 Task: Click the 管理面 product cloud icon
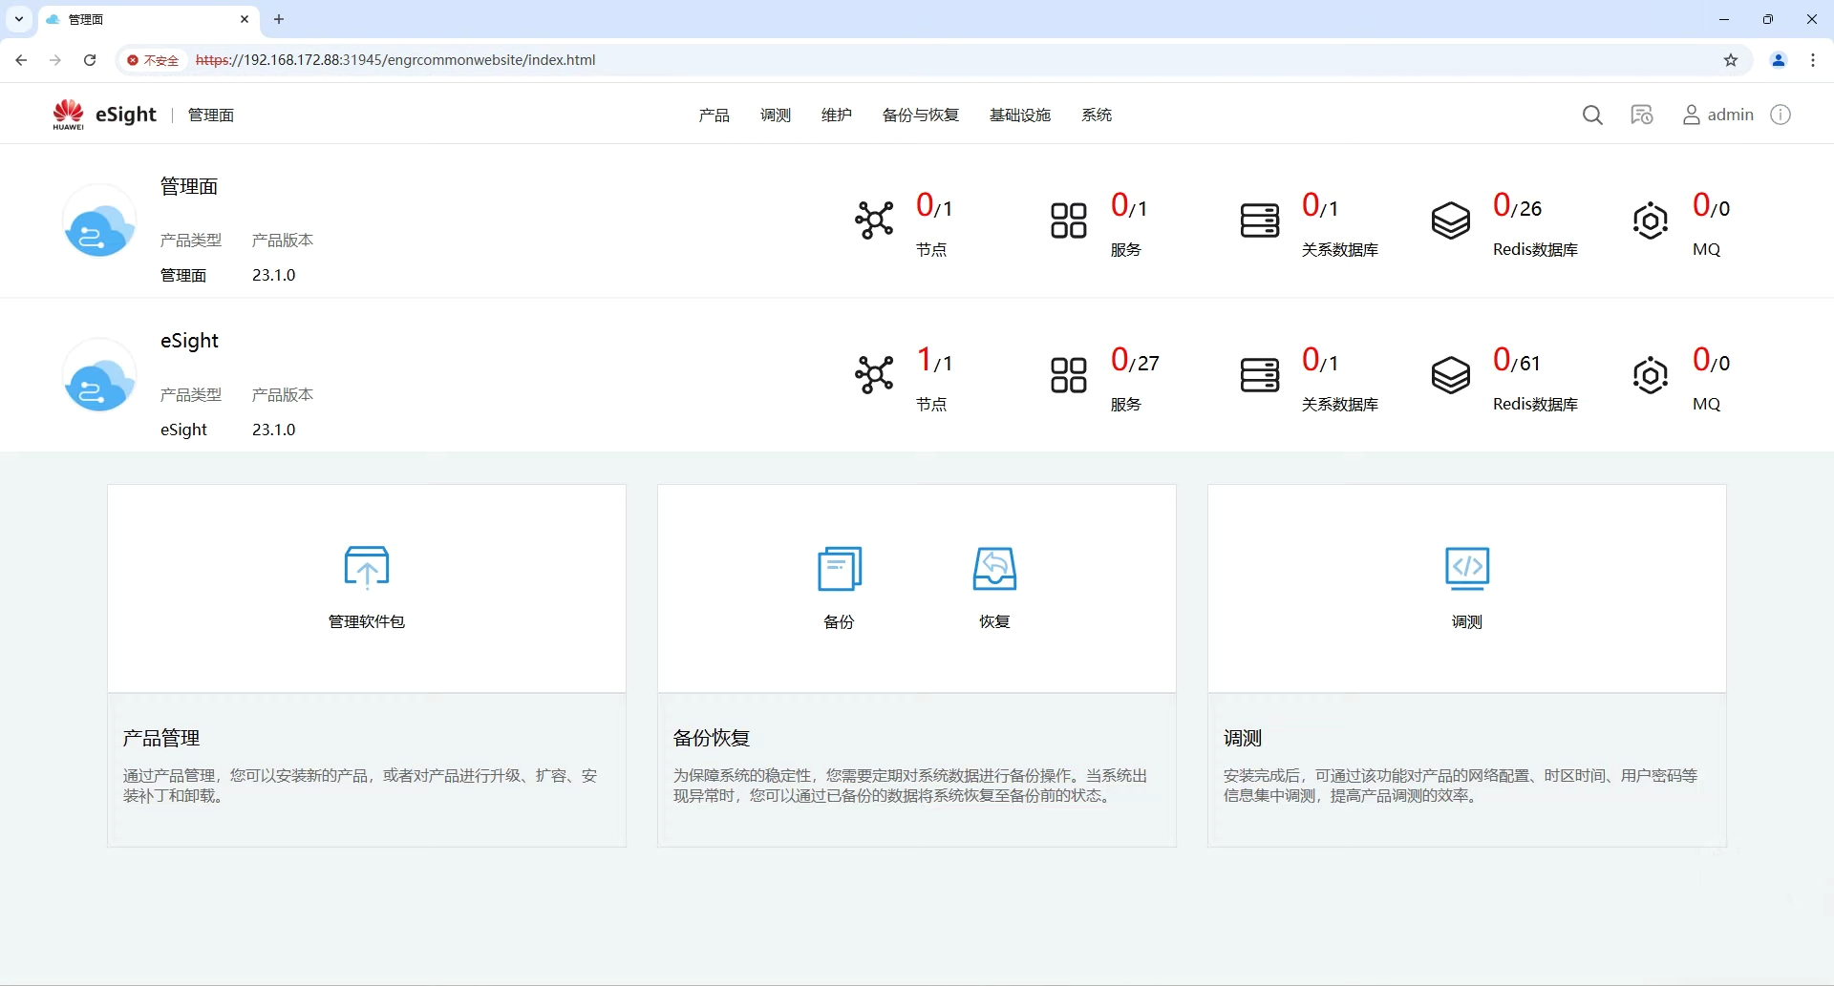(x=99, y=221)
